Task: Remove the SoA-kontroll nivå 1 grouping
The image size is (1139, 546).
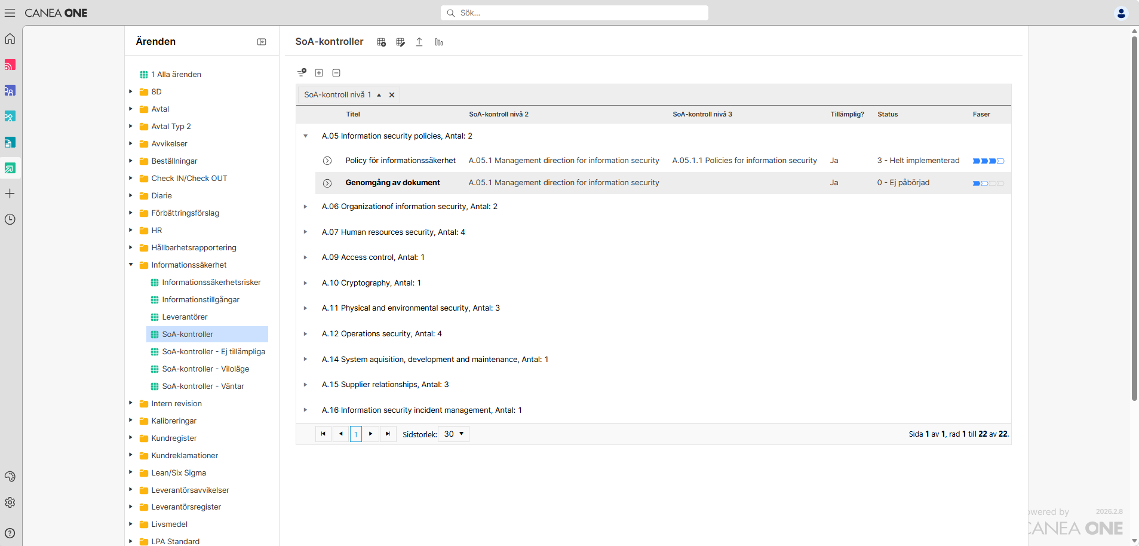Action: 392,95
